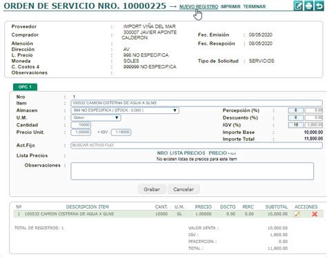Viewport: 327px width, 257px height.
Task: Open the NUEVO REGISTRO link
Action: click(199, 7)
